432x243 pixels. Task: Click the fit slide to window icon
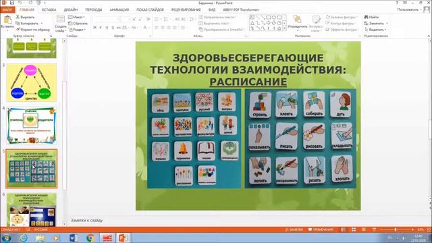(429, 230)
